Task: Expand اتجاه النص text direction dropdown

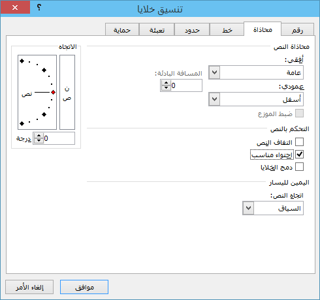Action: (273, 208)
